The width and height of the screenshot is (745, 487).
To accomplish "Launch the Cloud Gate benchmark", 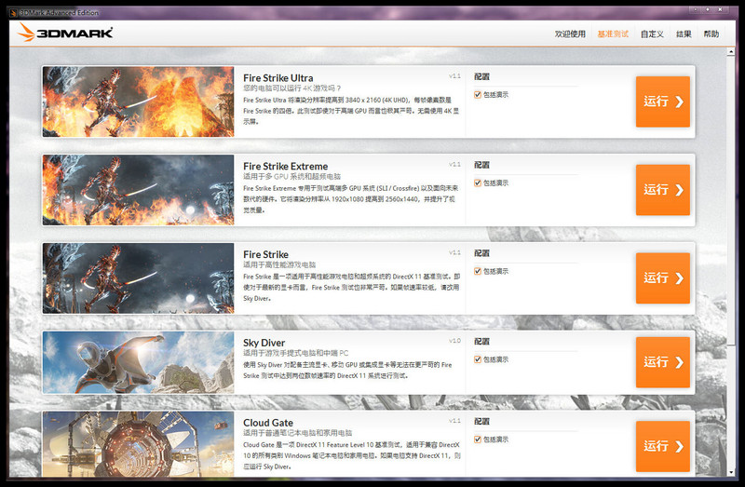I will pos(663,447).
